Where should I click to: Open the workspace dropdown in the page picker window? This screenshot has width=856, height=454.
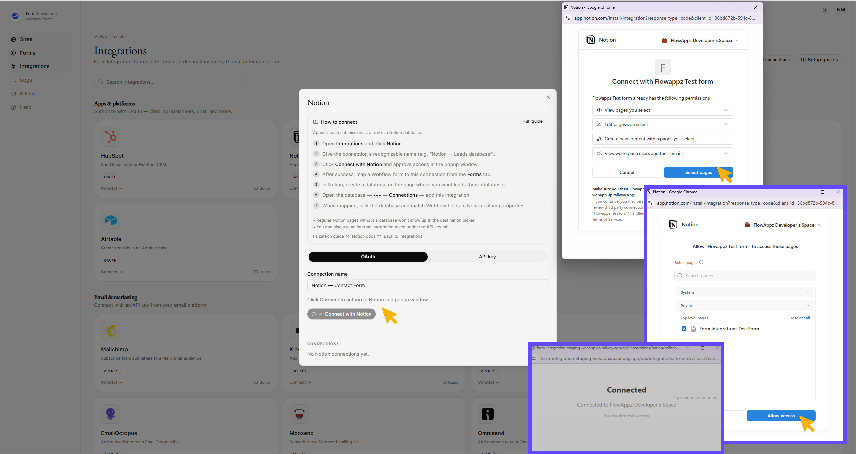pyautogui.click(x=783, y=225)
